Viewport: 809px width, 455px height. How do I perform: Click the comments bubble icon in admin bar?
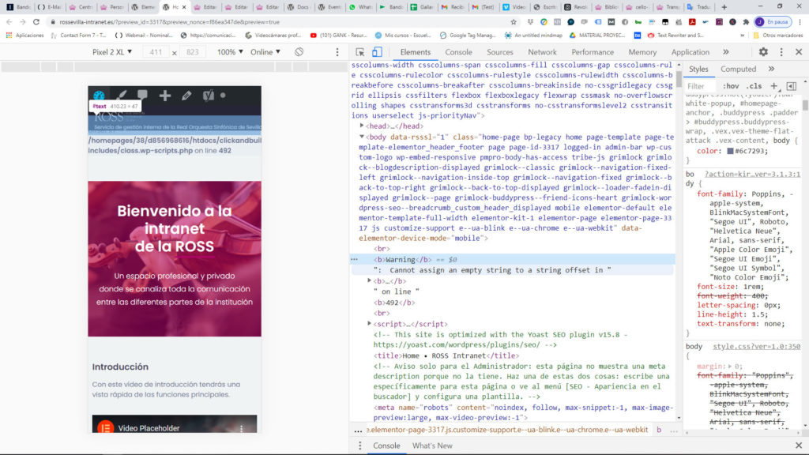[x=142, y=95]
